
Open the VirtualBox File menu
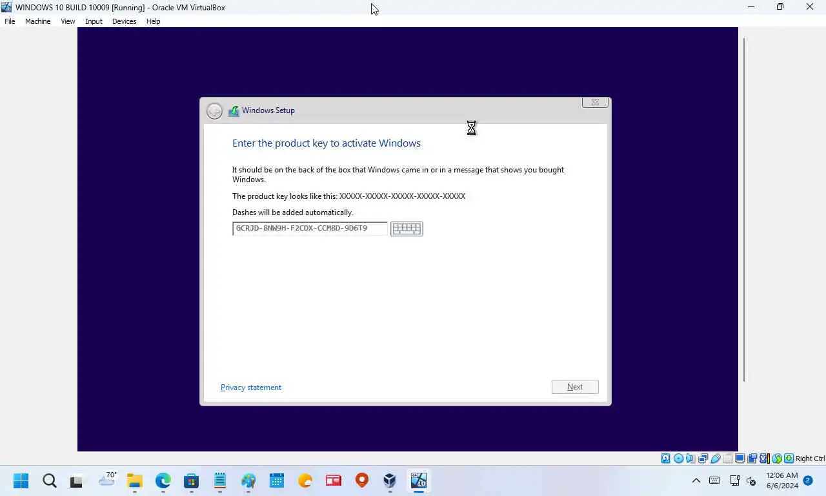click(x=10, y=21)
